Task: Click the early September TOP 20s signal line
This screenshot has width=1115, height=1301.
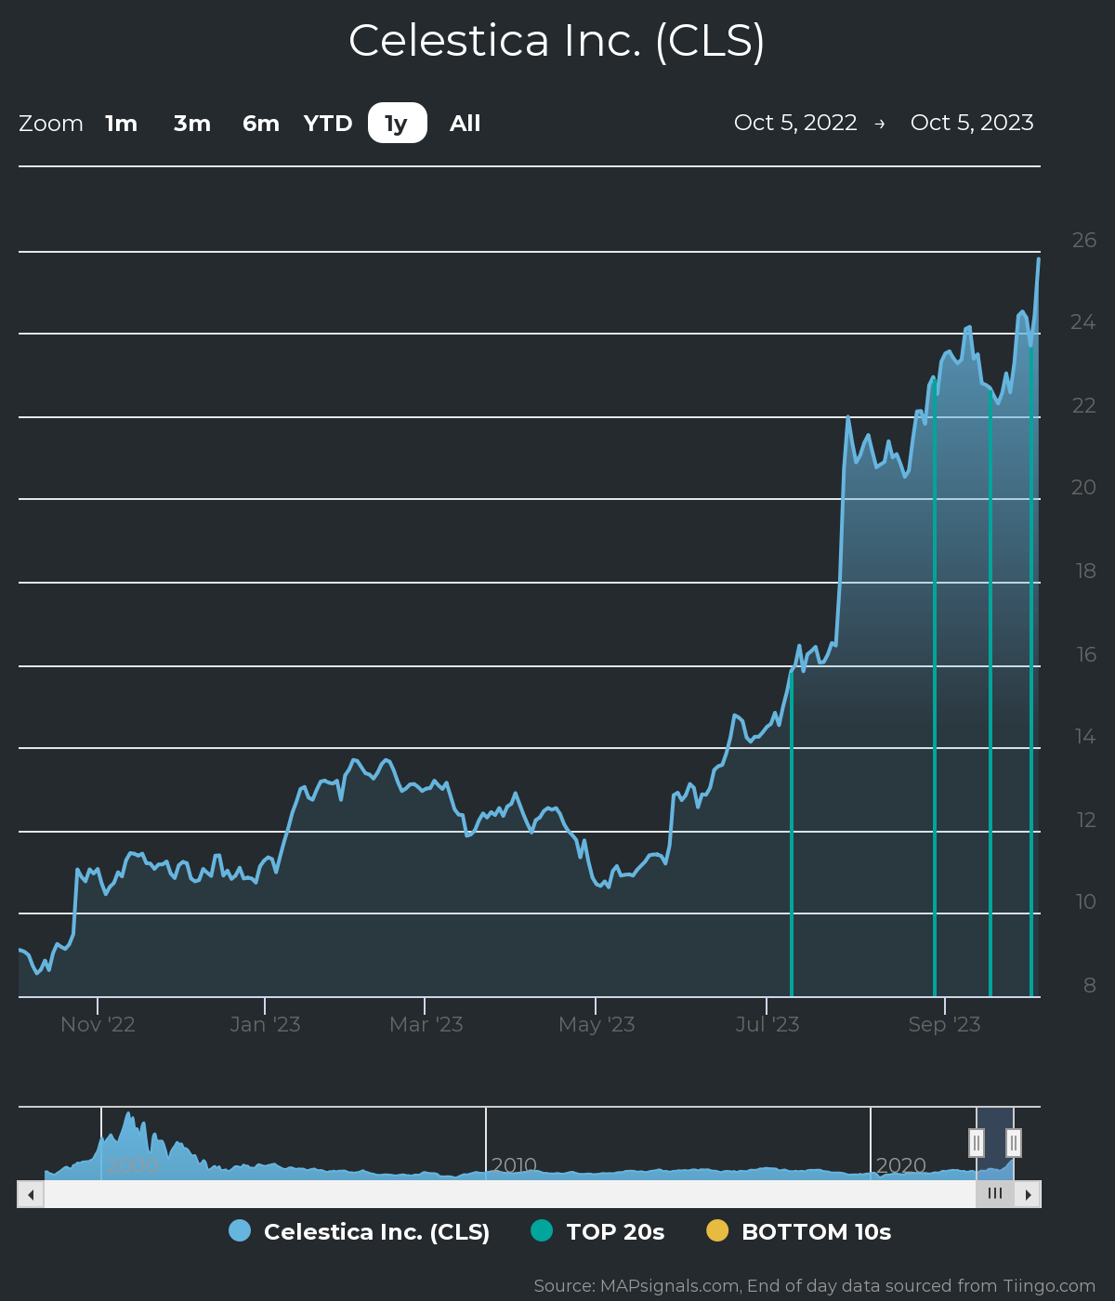Action: coord(935,688)
